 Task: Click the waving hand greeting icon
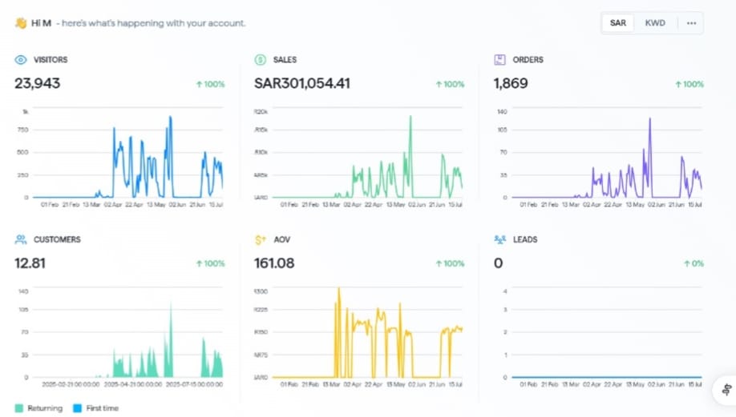(21, 23)
